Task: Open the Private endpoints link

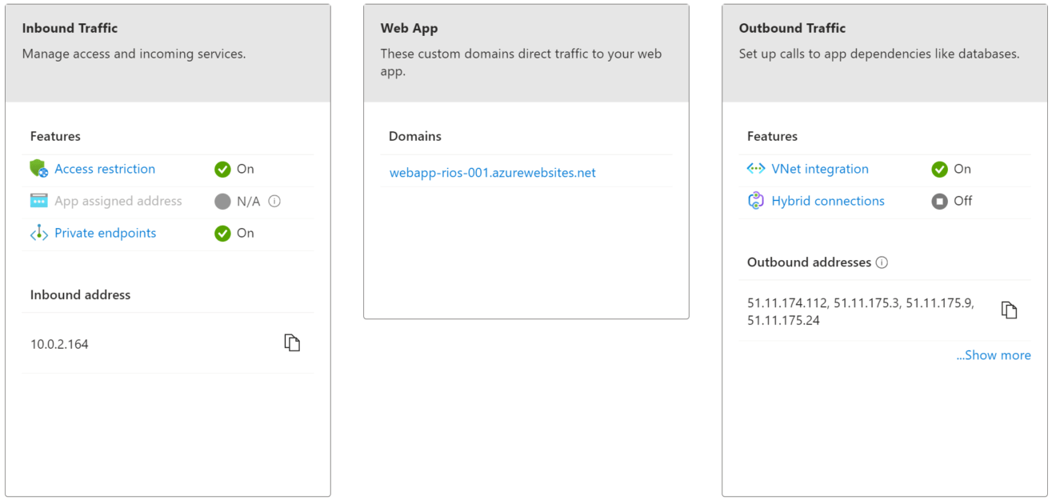Action: click(x=105, y=233)
